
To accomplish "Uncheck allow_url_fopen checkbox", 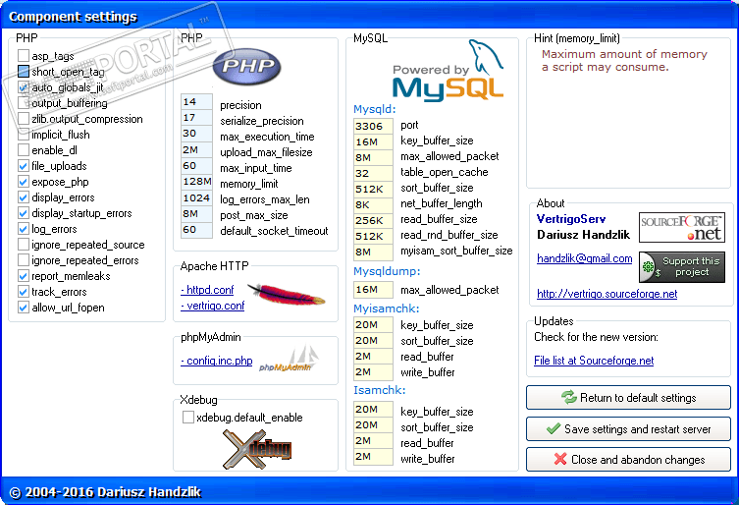I will [24, 308].
